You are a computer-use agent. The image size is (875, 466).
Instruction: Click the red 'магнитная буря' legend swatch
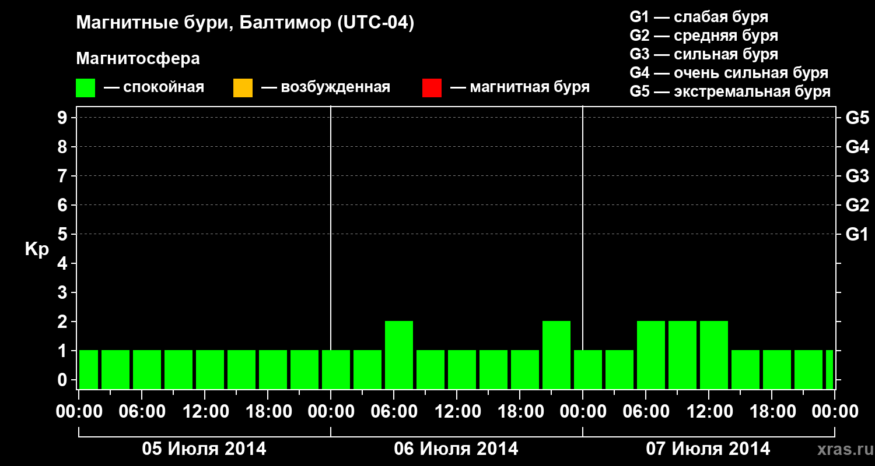pyautogui.click(x=432, y=88)
